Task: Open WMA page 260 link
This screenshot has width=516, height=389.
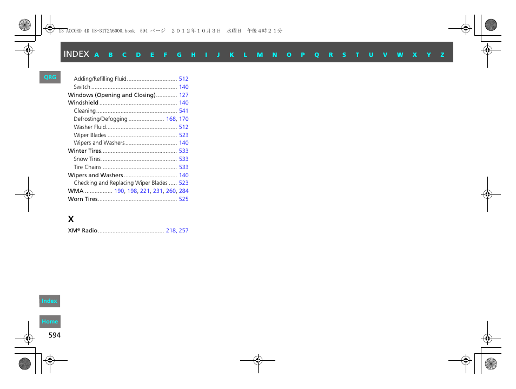Action: coord(171,191)
